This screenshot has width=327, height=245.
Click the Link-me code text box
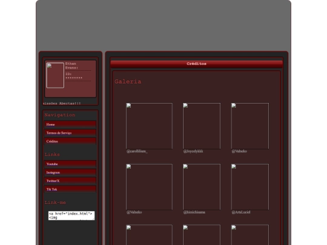(x=71, y=215)
